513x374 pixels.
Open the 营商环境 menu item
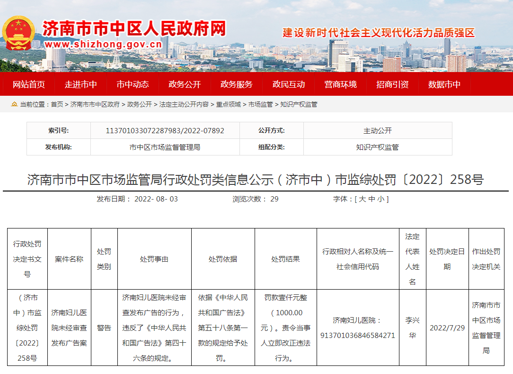tap(341, 84)
